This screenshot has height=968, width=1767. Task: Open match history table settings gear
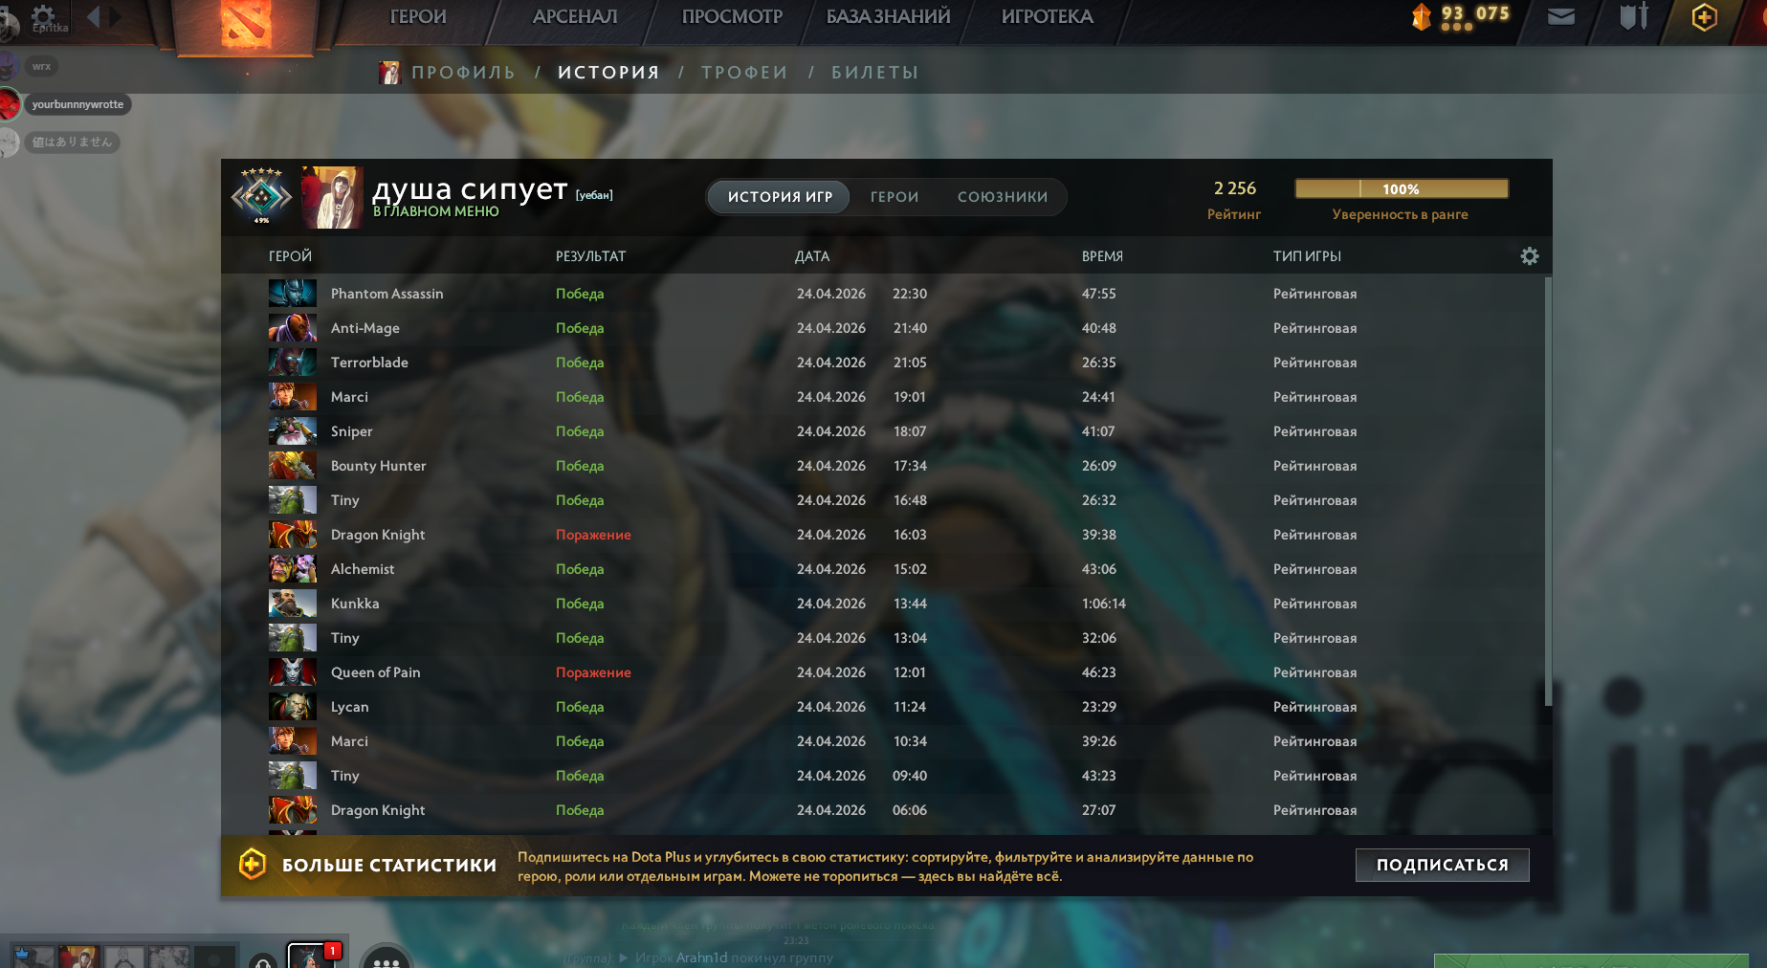click(x=1530, y=256)
